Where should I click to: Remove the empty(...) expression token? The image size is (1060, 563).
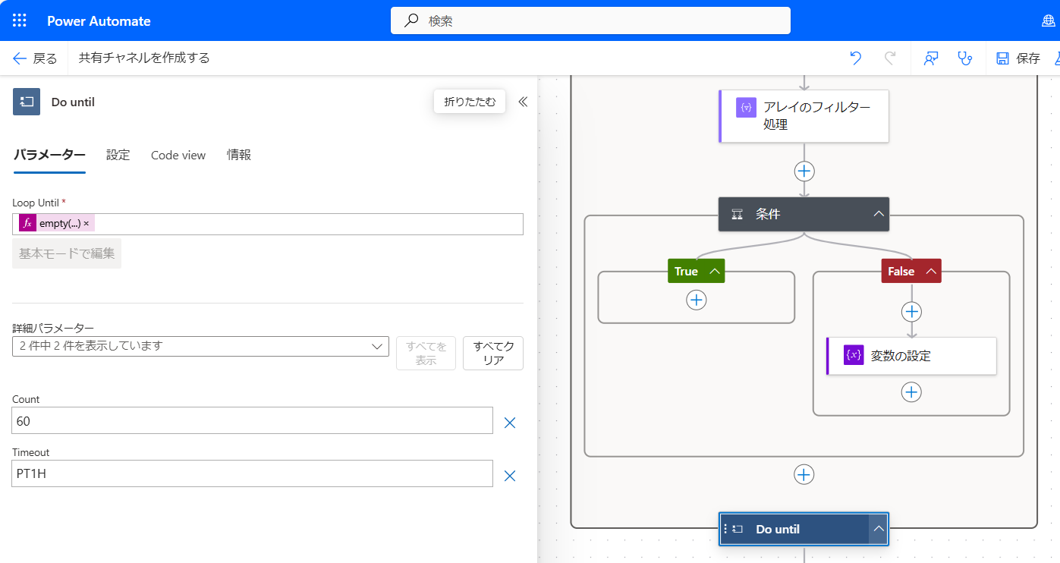click(x=86, y=223)
